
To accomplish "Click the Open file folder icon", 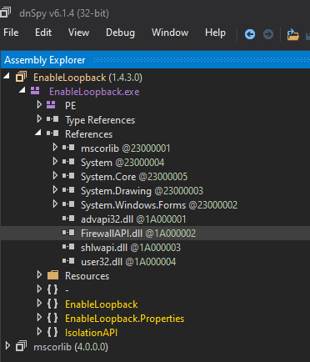I will 292,34.
